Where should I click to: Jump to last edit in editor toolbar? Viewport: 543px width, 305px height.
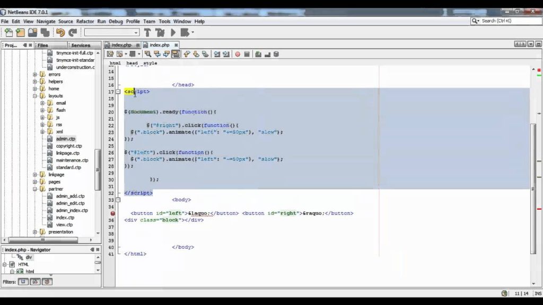point(110,54)
